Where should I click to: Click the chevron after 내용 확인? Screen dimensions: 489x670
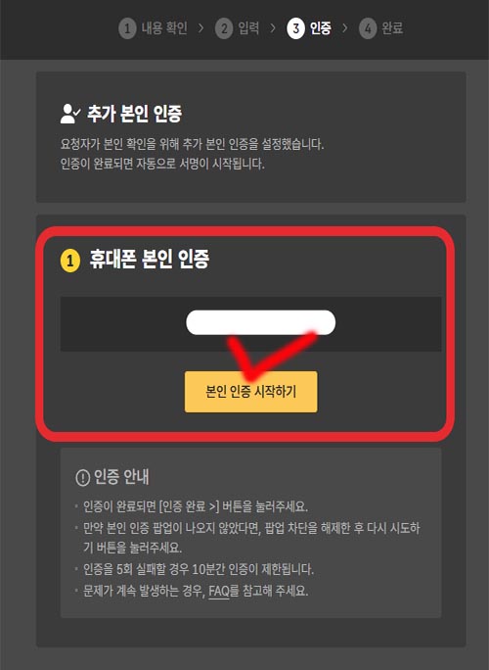click(x=200, y=28)
